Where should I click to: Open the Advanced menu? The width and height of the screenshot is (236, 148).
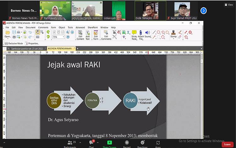[80, 27]
